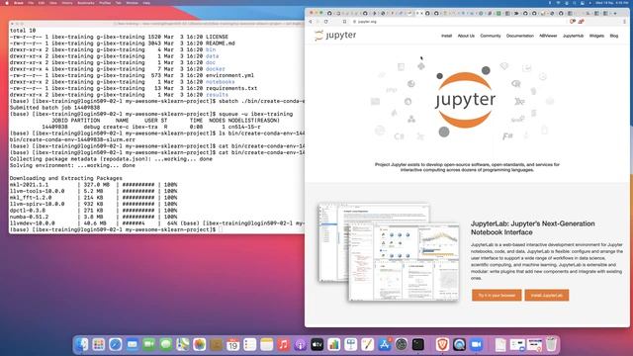Viewport: 633px width, 356px height.
Task: Open App Store from the dock
Action: [x=385, y=345]
